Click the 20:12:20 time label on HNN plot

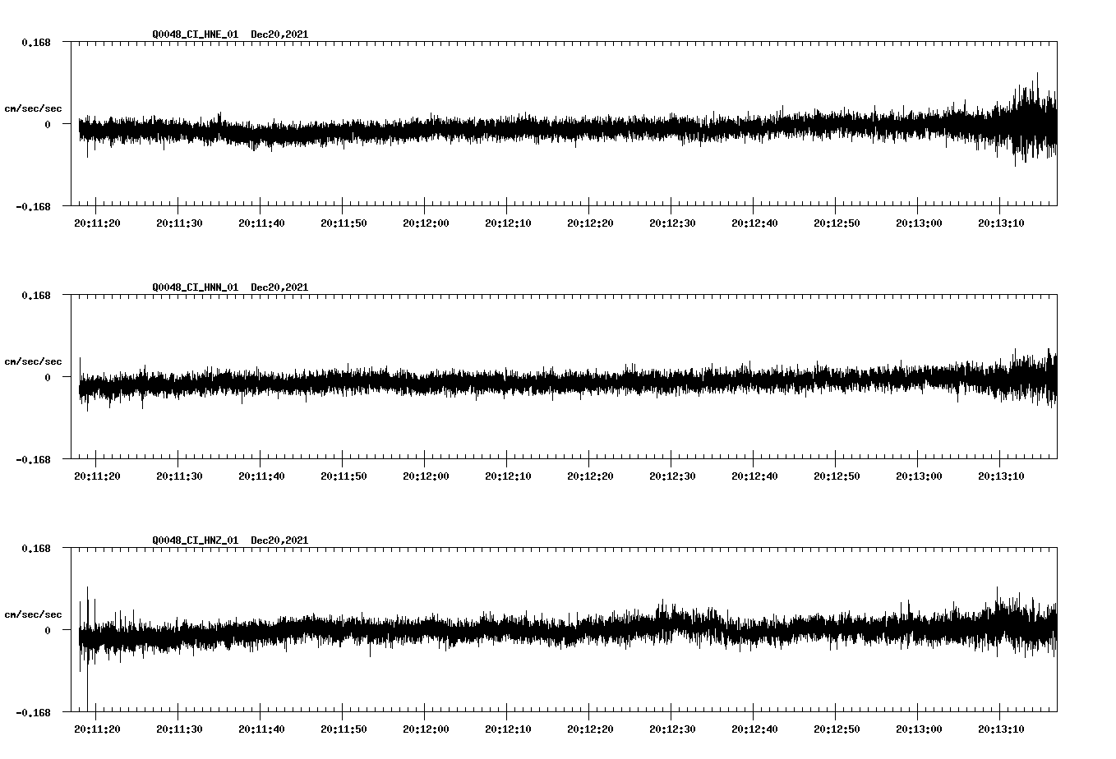tap(590, 476)
